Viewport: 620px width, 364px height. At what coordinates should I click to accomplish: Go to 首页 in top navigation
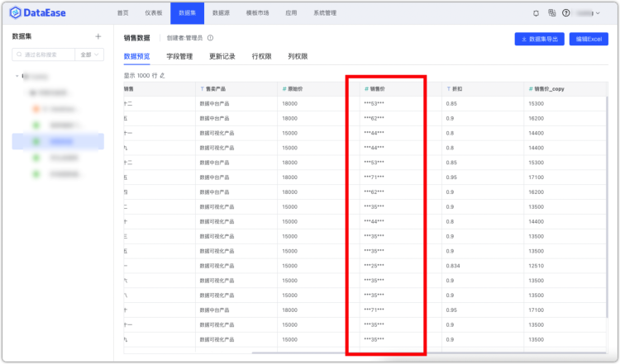122,13
